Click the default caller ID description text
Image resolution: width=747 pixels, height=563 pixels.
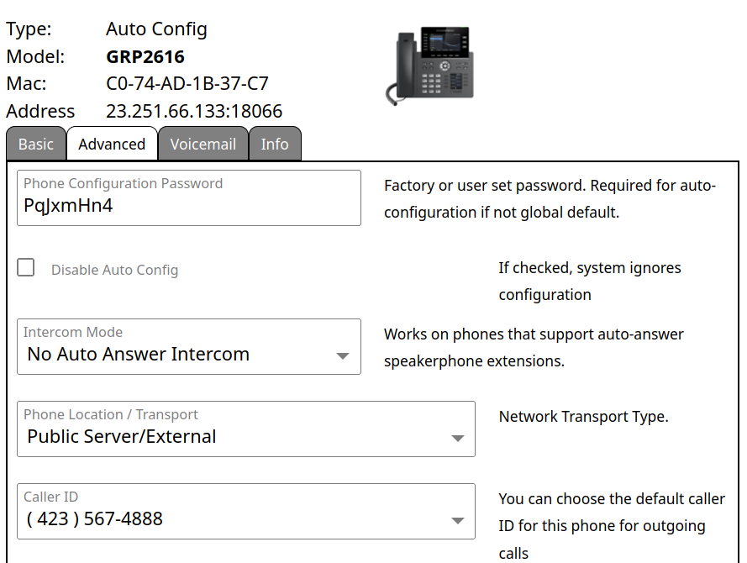coord(611,525)
